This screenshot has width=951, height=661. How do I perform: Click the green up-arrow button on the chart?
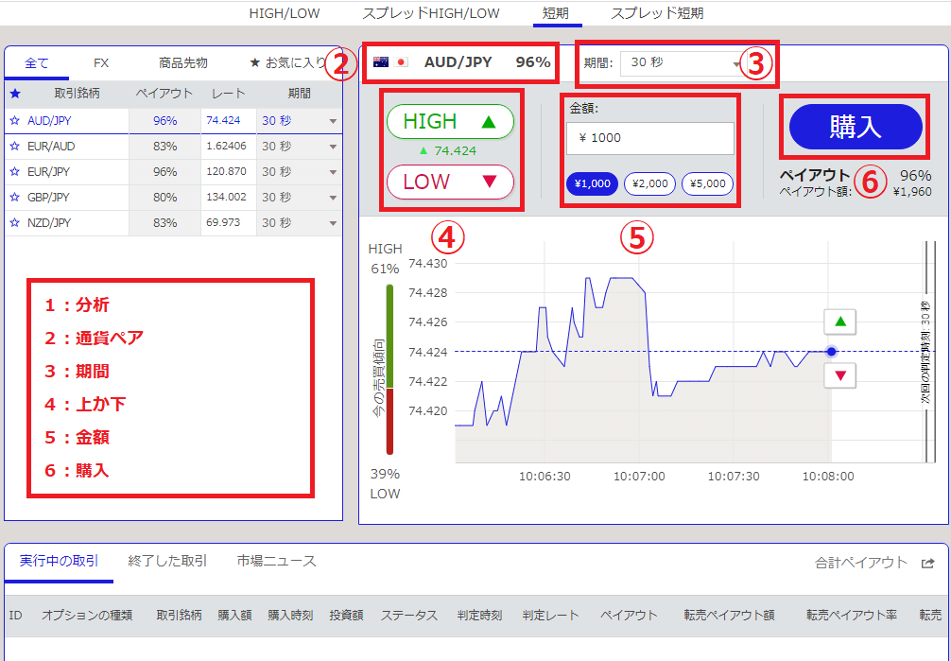[839, 322]
